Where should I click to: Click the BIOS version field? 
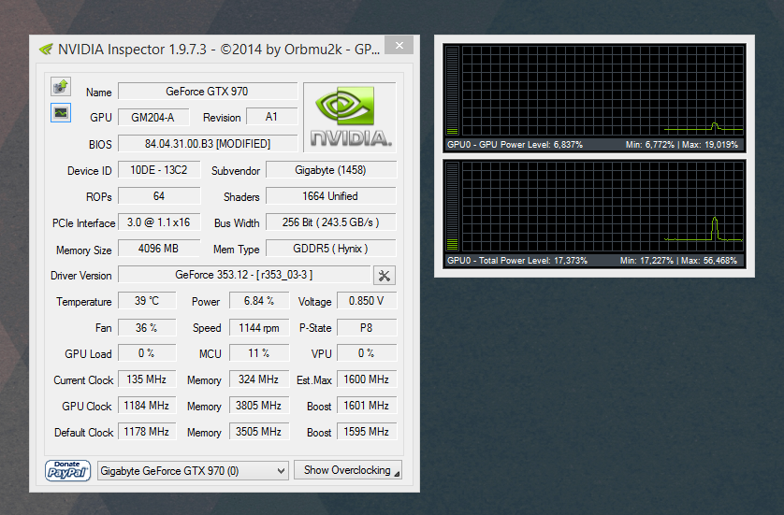click(x=207, y=144)
